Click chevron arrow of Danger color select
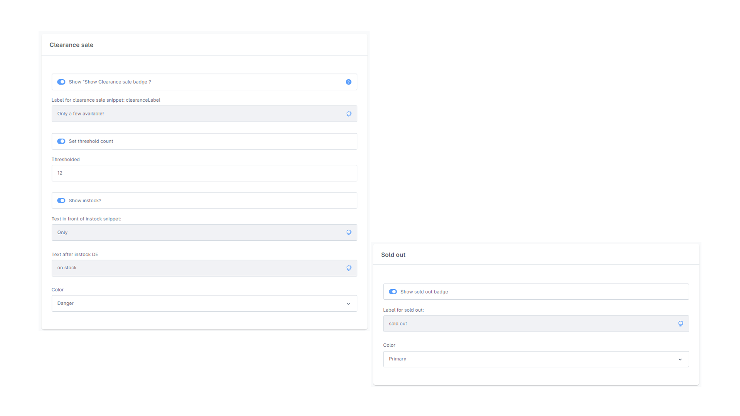The width and height of the screenshot is (740, 416). [348, 304]
